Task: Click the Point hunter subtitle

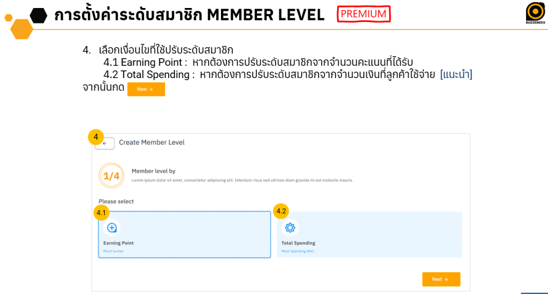Action: click(x=113, y=251)
